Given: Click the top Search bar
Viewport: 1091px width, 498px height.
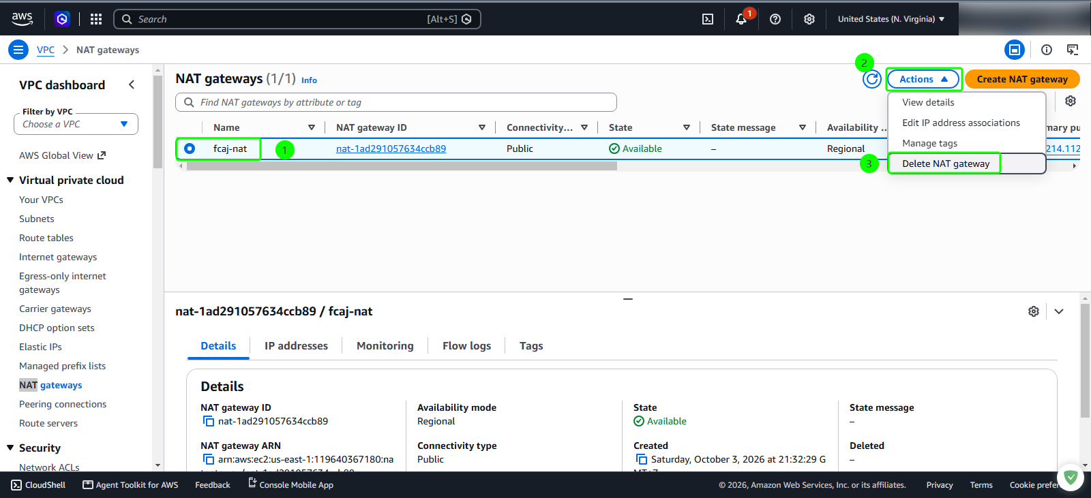Looking at the screenshot, I should (297, 19).
